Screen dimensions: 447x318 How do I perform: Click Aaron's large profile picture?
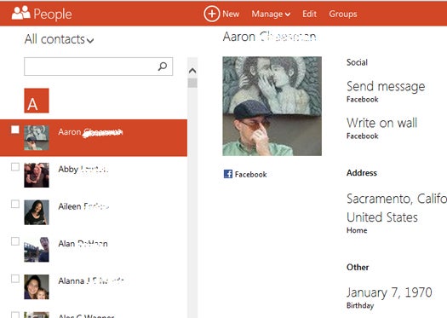coord(272,107)
